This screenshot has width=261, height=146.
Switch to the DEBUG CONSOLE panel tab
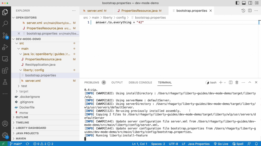(140, 82)
